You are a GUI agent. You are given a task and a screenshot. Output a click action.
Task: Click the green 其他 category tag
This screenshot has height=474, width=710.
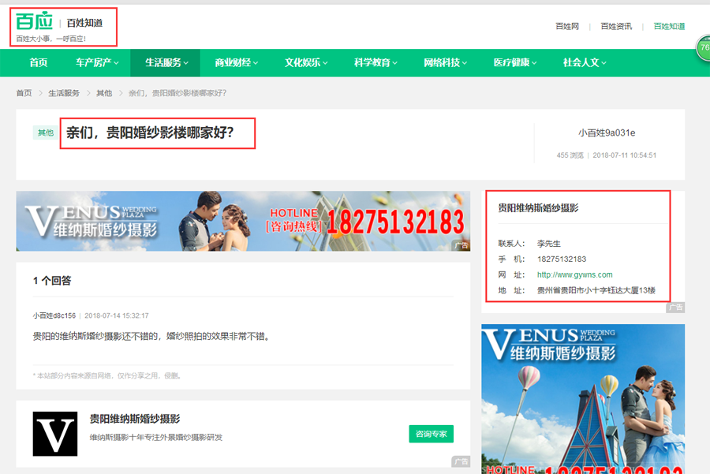45,132
